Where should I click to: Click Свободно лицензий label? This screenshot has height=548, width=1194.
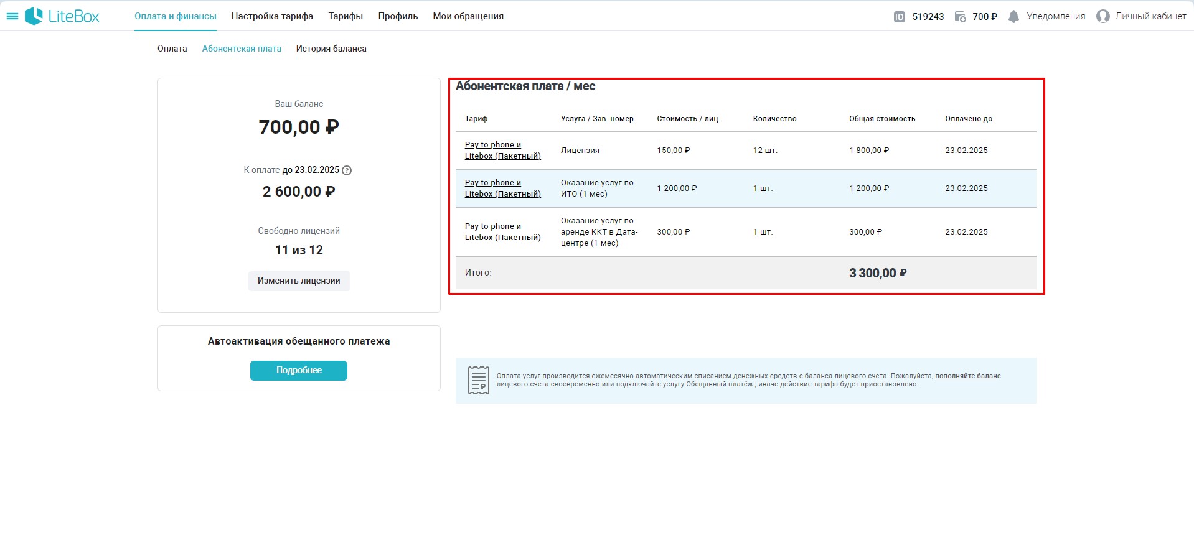(299, 231)
